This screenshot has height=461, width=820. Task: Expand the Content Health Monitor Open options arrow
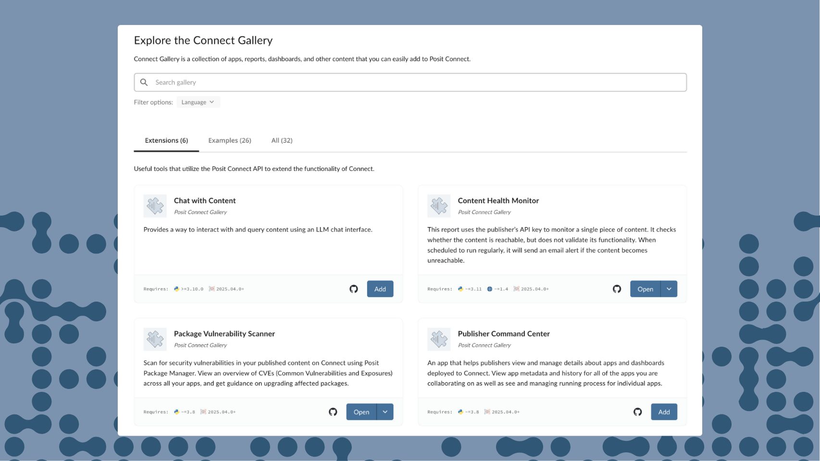669,289
